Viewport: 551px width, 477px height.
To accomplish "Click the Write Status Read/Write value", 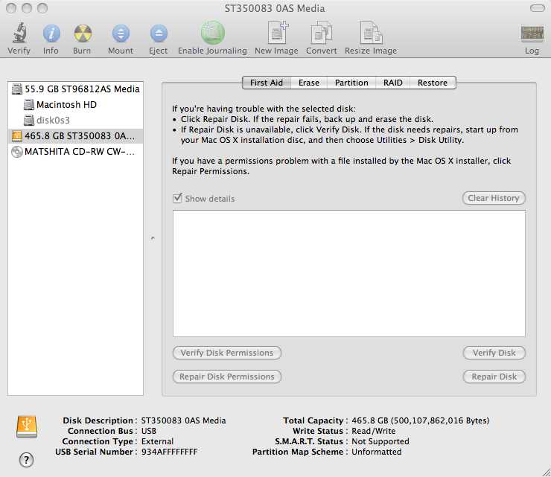I will click(374, 431).
